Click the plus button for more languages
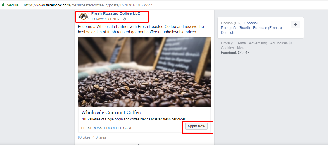 (x=296, y=25)
